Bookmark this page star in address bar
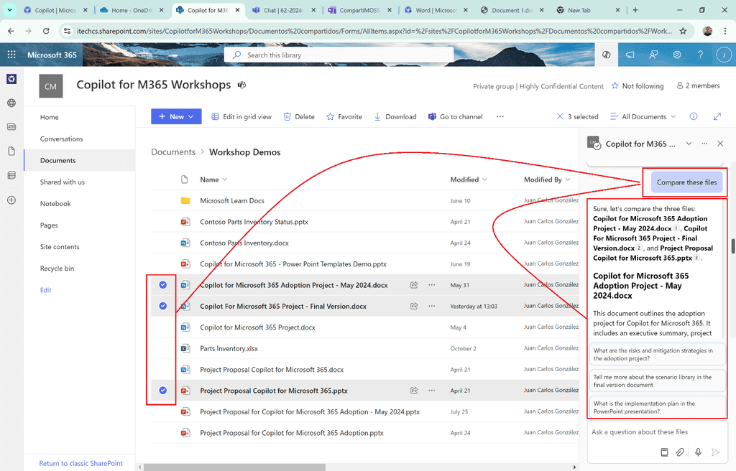Viewport: 736px width, 471px height. coord(683,31)
